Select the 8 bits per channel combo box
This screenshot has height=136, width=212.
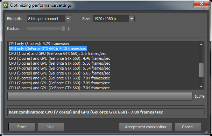click(x=49, y=19)
